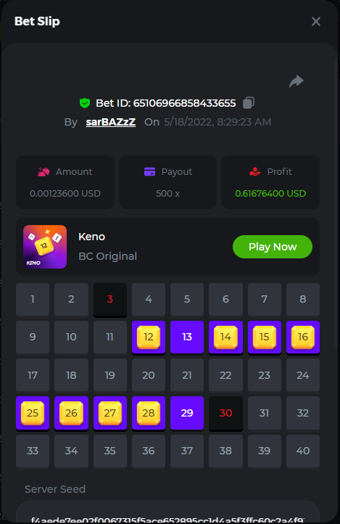Click Keno tile number 40
Screen dimensions: 340x524
[302, 451]
